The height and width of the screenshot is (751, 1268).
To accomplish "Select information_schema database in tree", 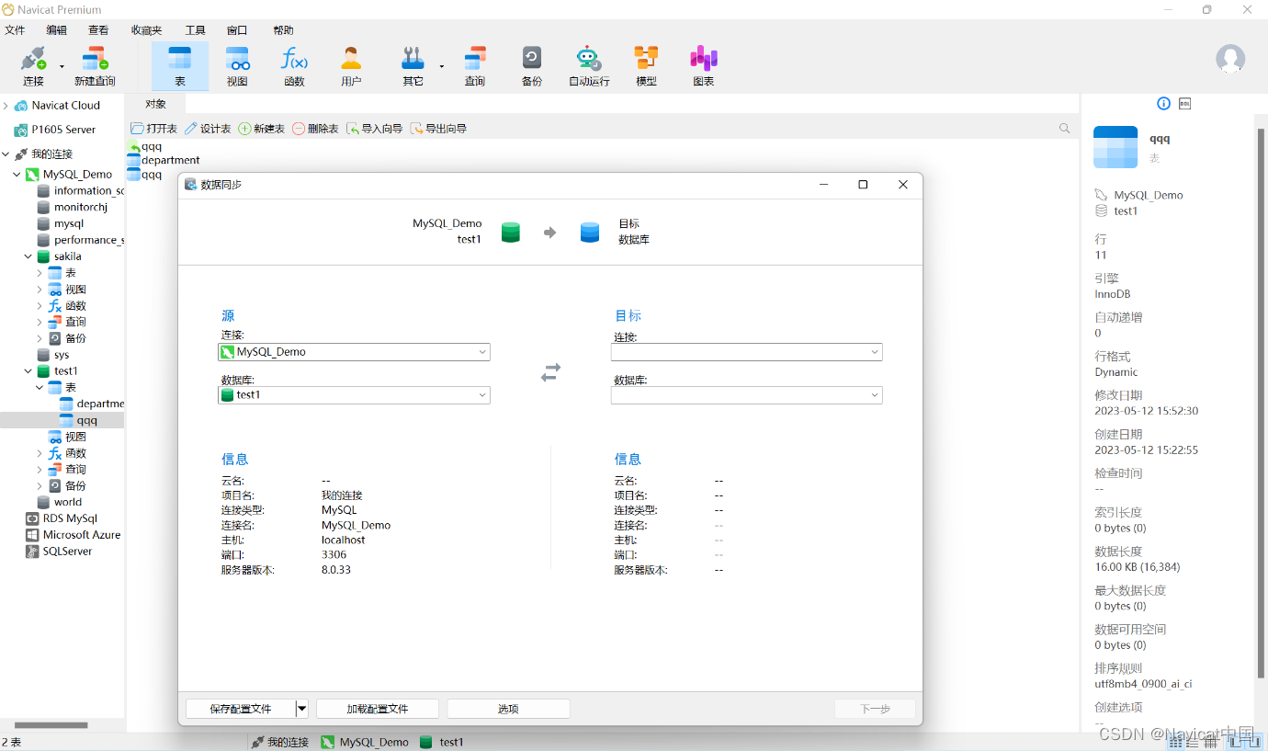I will 80,191.
